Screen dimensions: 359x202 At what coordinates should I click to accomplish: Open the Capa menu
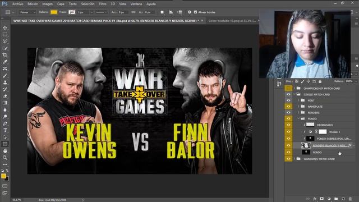[61, 4]
